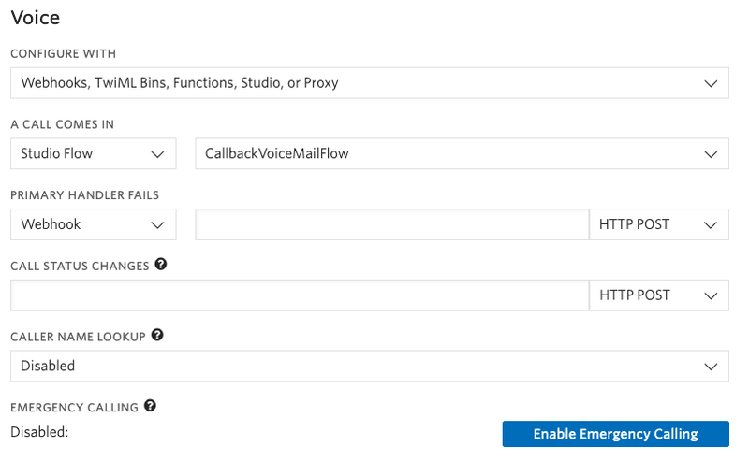
Task: Click the chevron arrow on CallbackVoiceMailFlow selector
Action: coord(711,154)
